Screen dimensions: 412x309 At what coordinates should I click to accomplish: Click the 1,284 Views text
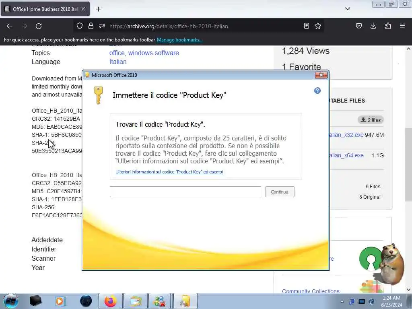click(306, 51)
